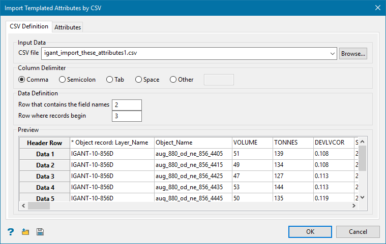Viewport: 386px width, 244px height.
Task: Click the records begin row input
Action: [126, 116]
